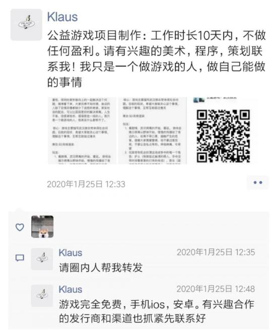The width and height of the screenshot is (277, 333).
Task: Tap the main post text about 公益游戏项目制作
Action: point(157,59)
